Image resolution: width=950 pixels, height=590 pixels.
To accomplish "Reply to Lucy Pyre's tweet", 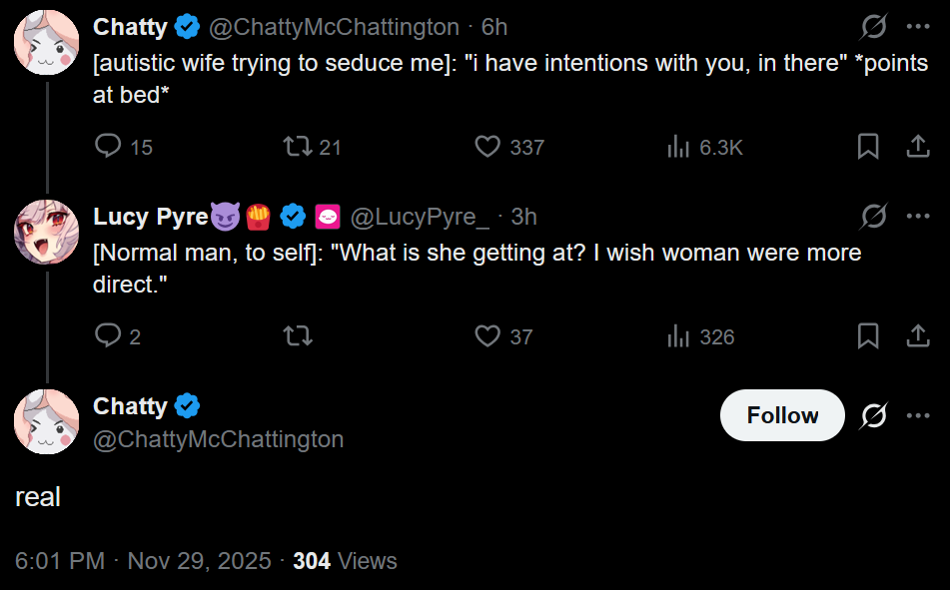I will coord(108,336).
